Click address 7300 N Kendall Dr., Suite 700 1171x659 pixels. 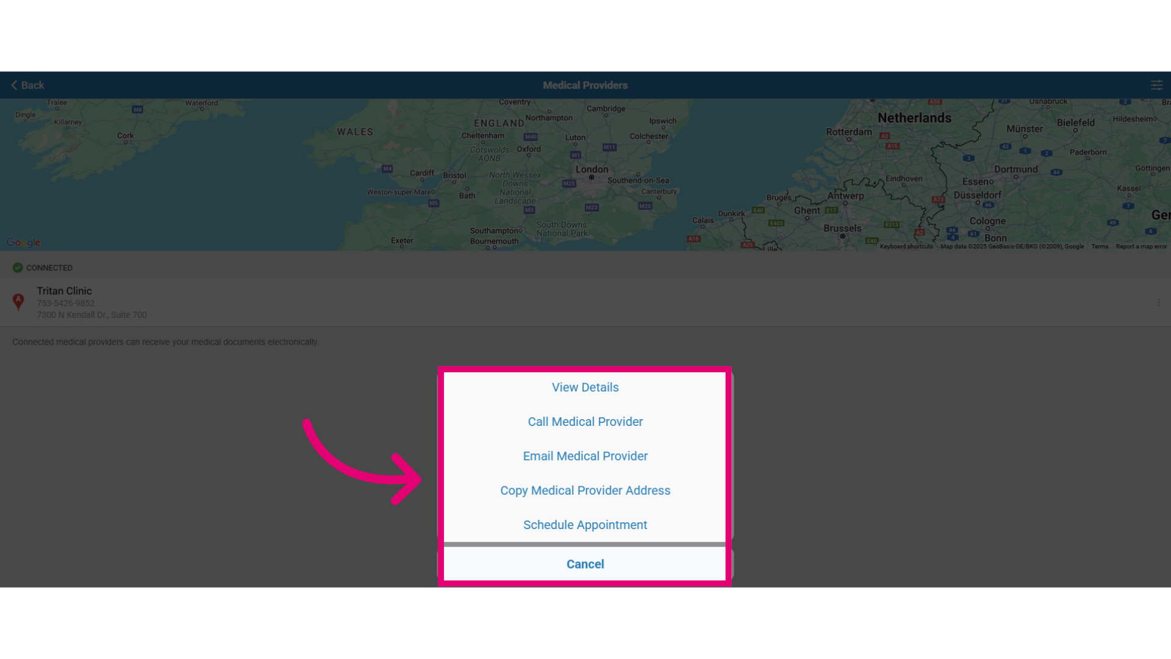tap(91, 315)
